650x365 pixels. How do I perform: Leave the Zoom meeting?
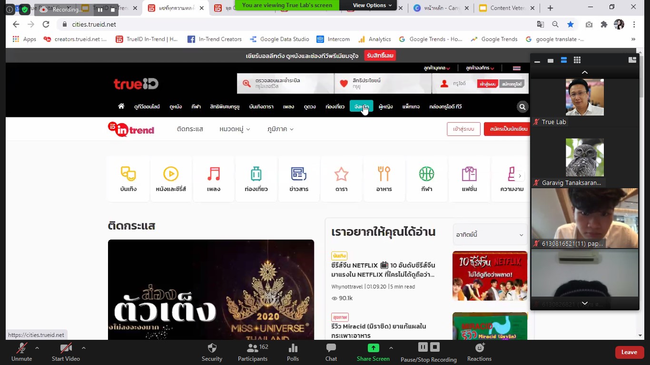click(629, 352)
